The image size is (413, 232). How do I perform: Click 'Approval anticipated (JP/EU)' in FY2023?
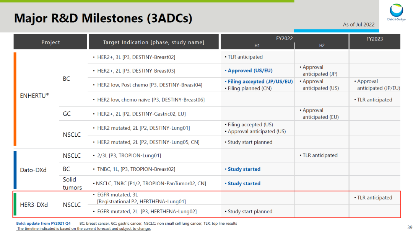(x=379, y=85)
